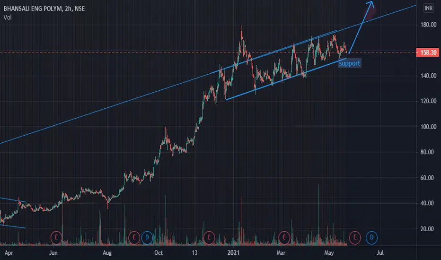Click the 100.00 price axis label

428,127
